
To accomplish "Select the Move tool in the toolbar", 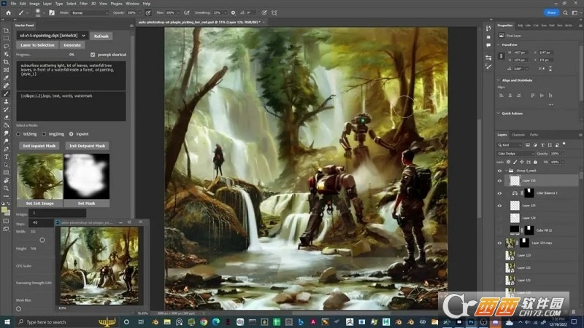I will [6, 31].
